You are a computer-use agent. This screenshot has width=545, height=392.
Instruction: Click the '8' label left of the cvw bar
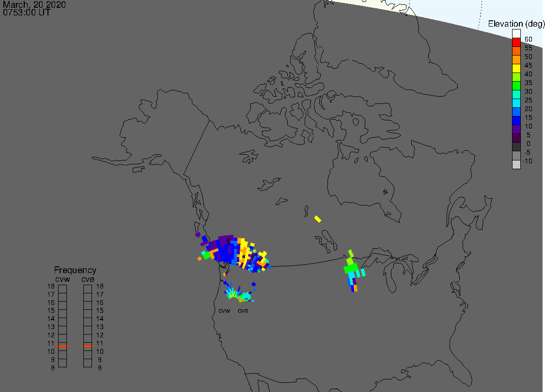coord(53,368)
